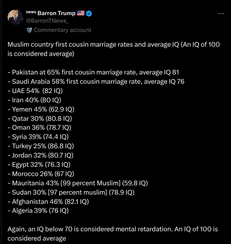The width and height of the screenshot is (231, 244).
Task: Click the post's opening sentence about rates
Action: click(114, 49)
